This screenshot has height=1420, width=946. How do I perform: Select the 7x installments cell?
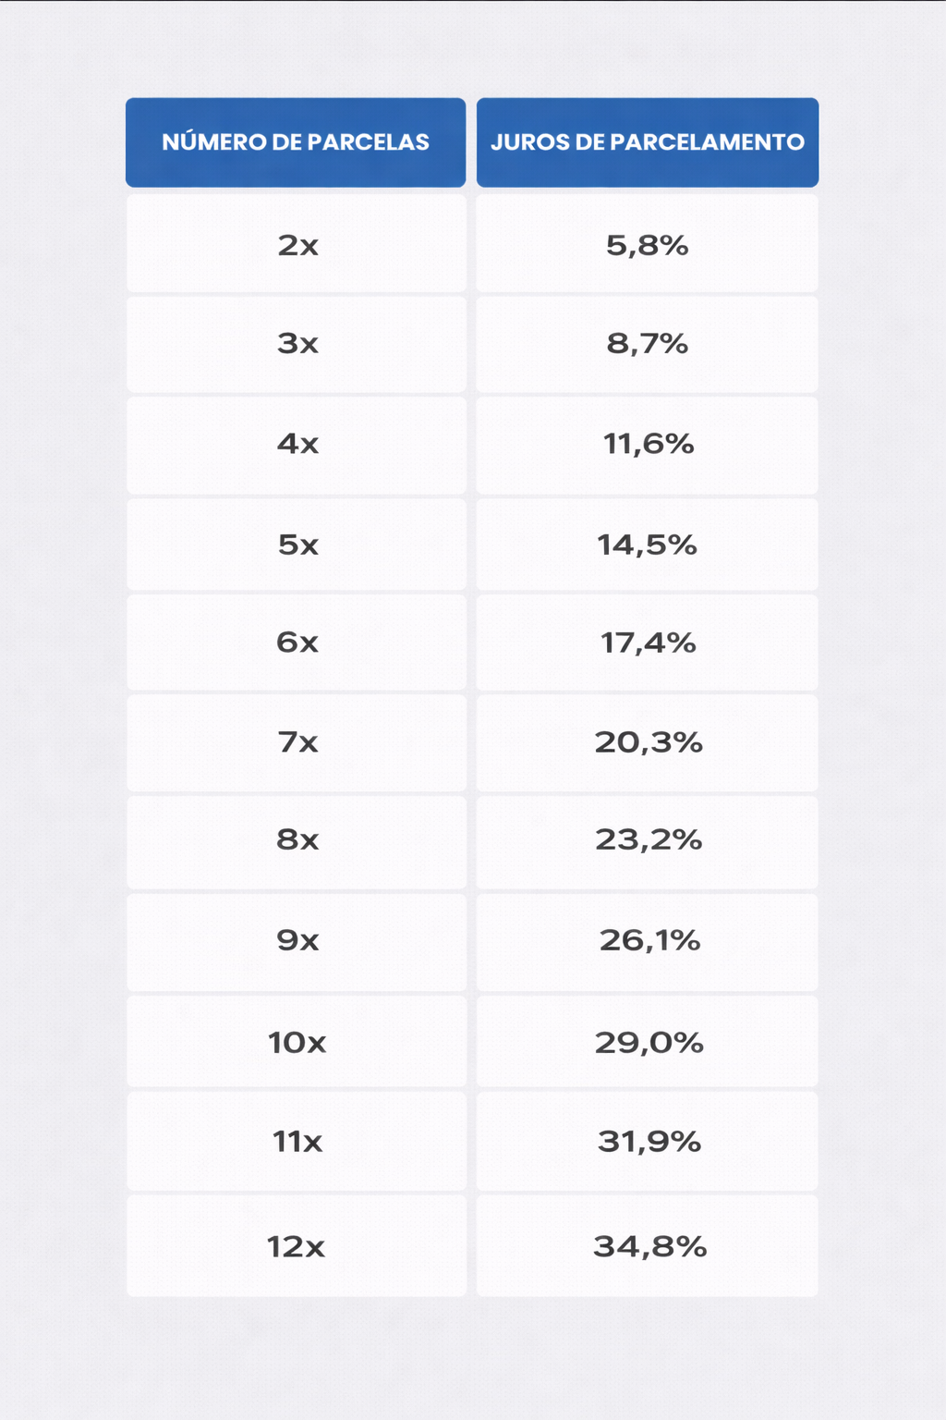(x=297, y=742)
